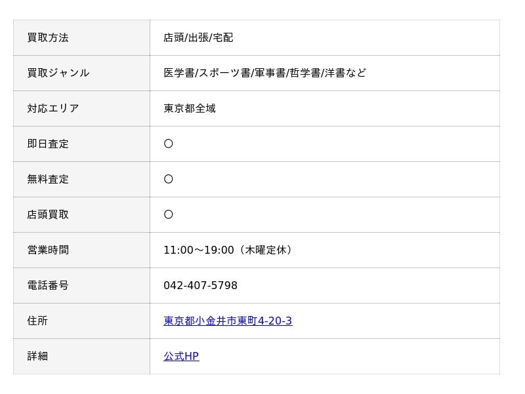Click the 買取方法 row label
Viewport: 525px width, 394px height.
point(48,38)
